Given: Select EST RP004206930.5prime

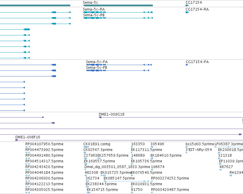Looking at the screenshot, I should pyautogui.click(x=44, y=178).
